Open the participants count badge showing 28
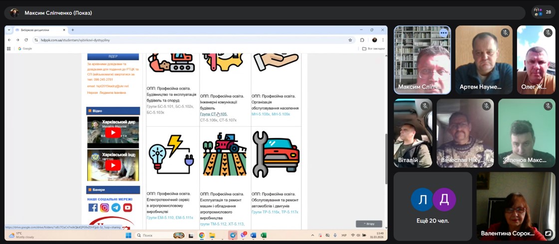This screenshot has height=244, width=559. pyautogui.click(x=544, y=12)
